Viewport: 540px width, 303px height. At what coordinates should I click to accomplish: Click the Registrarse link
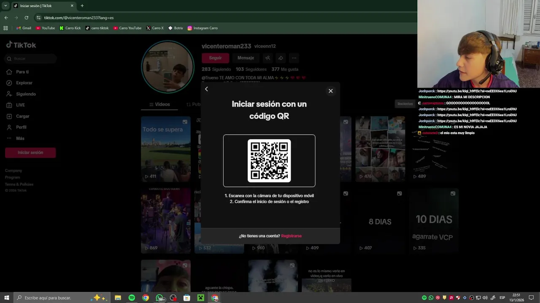click(x=291, y=236)
